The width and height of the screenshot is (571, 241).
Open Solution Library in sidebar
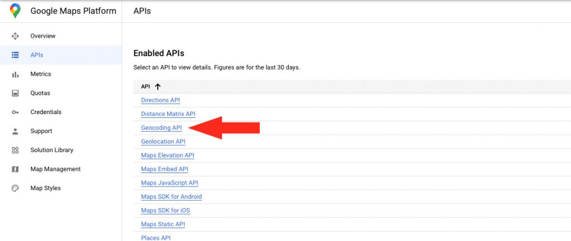[x=52, y=150]
